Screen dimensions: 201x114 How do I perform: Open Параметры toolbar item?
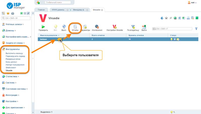[x=85, y=28]
